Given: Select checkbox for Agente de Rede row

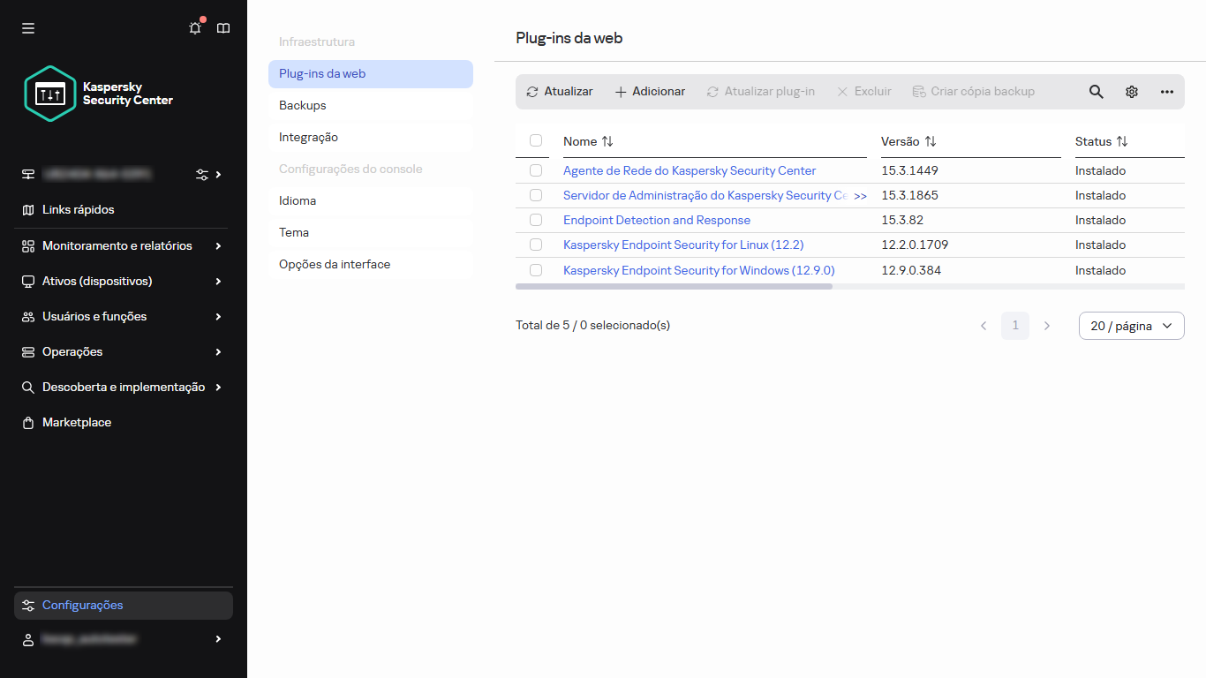Looking at the screenshot, I should [536, 170].
